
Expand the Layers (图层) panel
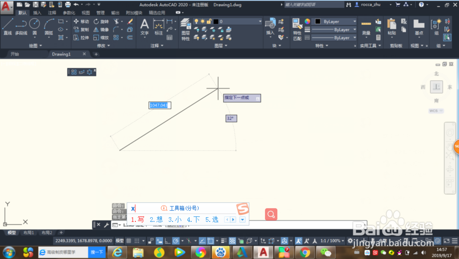click(x=221, y=46)
